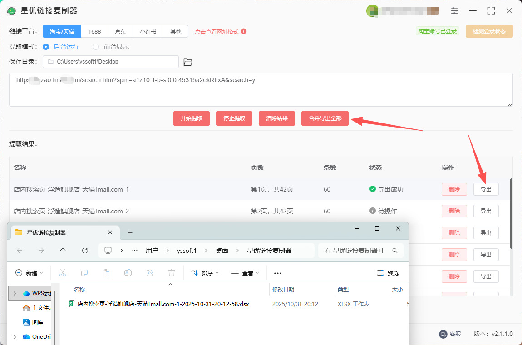522x345 pixels.
Task: Switch to the 1688 platform tab
Action: pyautogui.click(x=94, y=32)
